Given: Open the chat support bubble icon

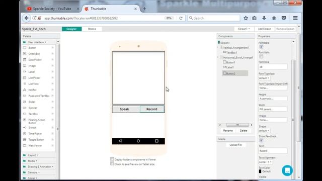Looking at the screenshot, I should pyautogui.click(x=287, y=170).
